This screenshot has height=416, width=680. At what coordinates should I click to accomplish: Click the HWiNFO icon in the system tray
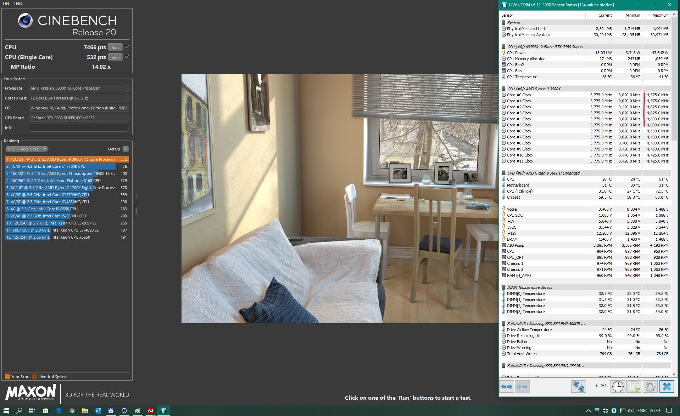tap(597, 411)
